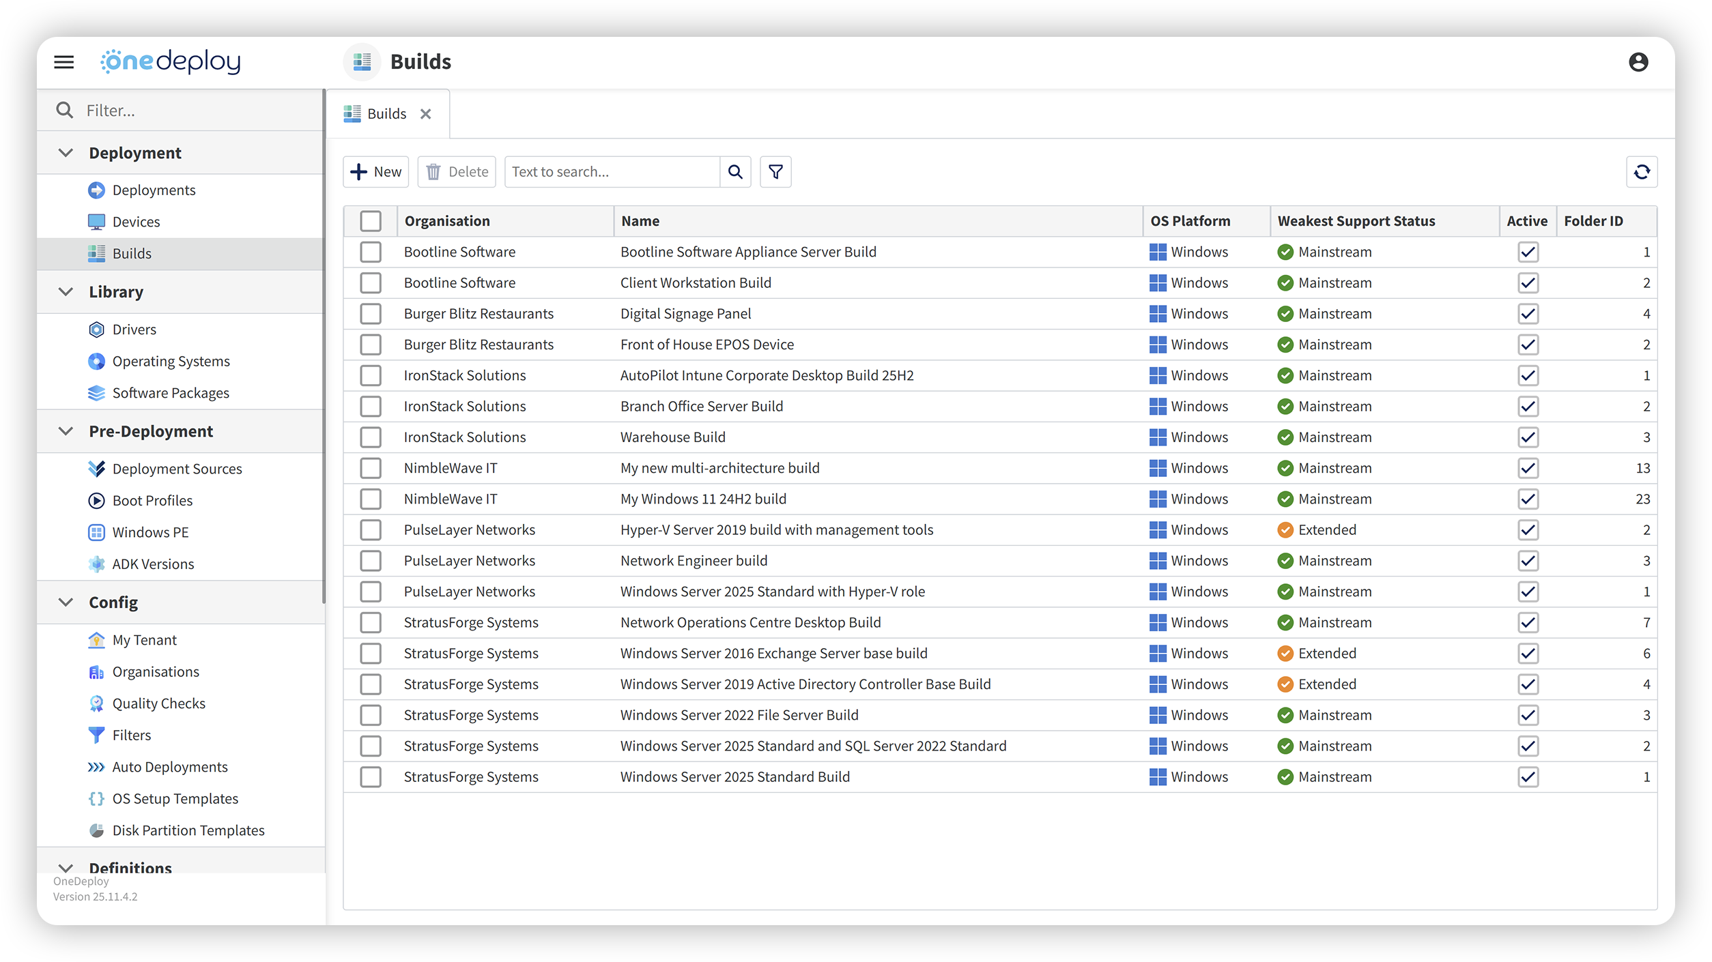The height and width of the screenshot is (962, 1712).
Task: Focus the Text to search field
Action: 612,172
